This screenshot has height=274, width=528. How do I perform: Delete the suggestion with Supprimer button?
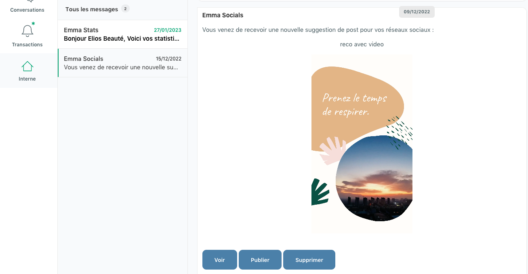[309, 260]
